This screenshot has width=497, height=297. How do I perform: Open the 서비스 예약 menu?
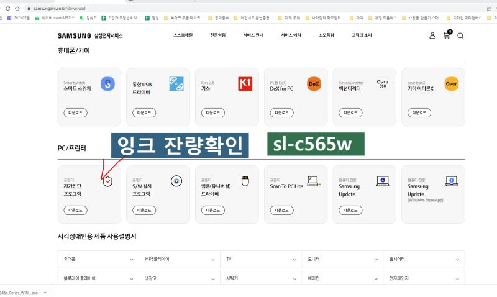point(291,35)
